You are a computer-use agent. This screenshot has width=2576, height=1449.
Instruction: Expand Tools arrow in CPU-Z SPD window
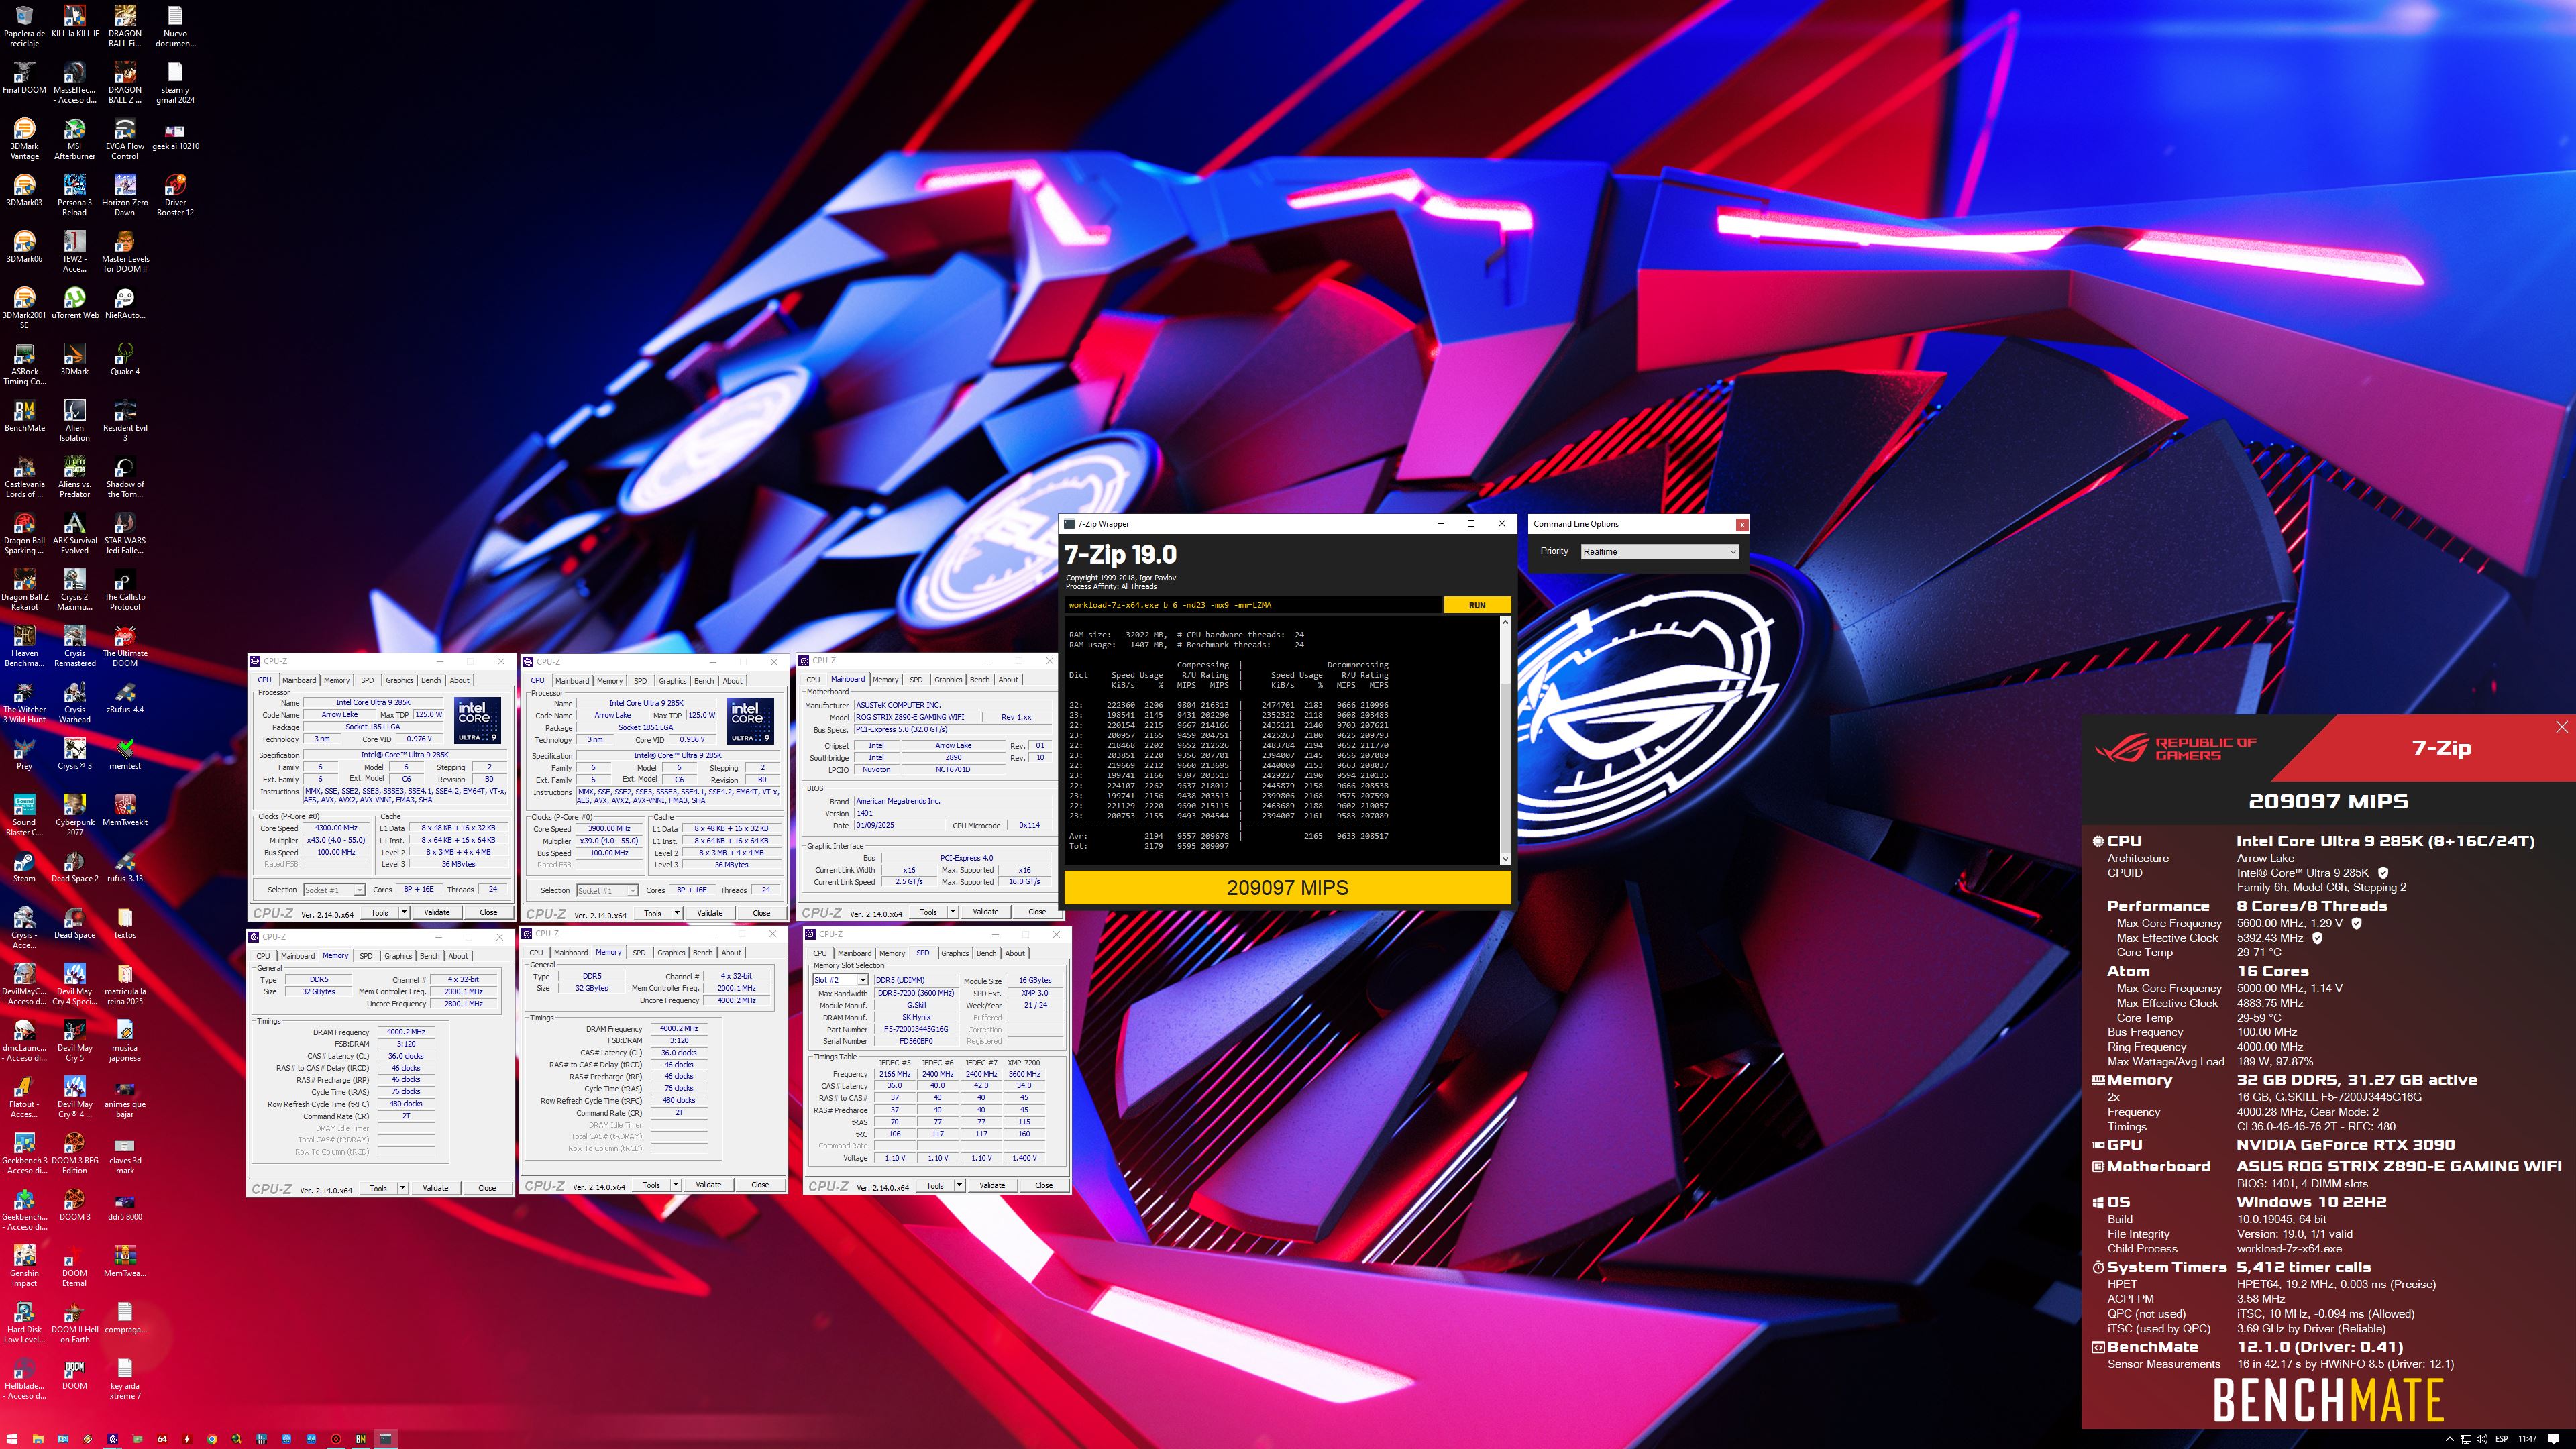click(x=959, y=1185)
